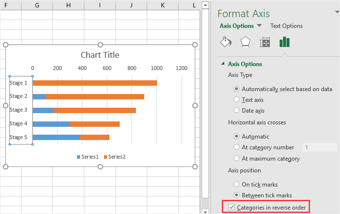This screenshot has height=214, width=340.
Task: Switch to Text Options tab
Action: pyautogui.click(x=287, y=26)
